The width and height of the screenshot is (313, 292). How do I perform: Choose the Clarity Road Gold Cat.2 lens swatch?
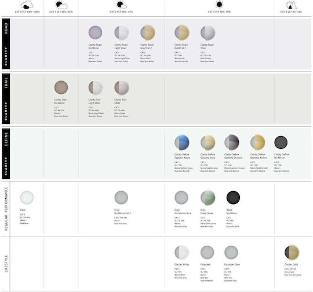click(x=148, y=32)
